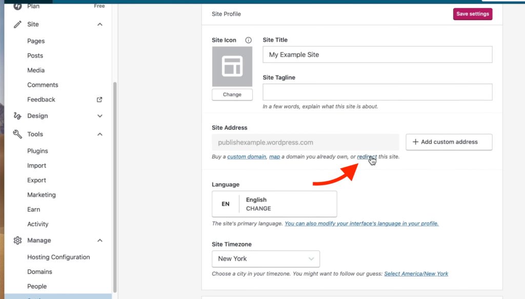Open Posts in the sidebar
525x299 pixels.
(x=35, y=55)
